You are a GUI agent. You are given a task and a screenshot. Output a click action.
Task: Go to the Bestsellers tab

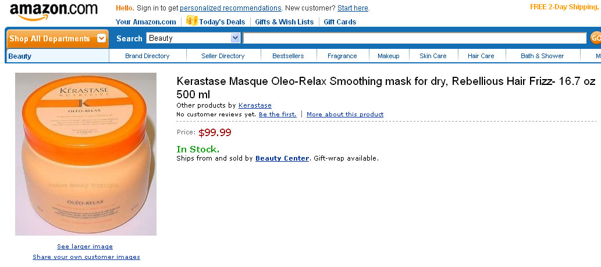pos(288,56)
